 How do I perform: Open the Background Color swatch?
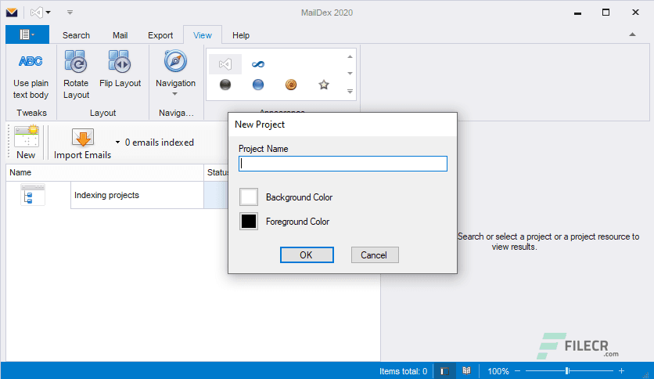pyautogui.click(x=249, y=197)
